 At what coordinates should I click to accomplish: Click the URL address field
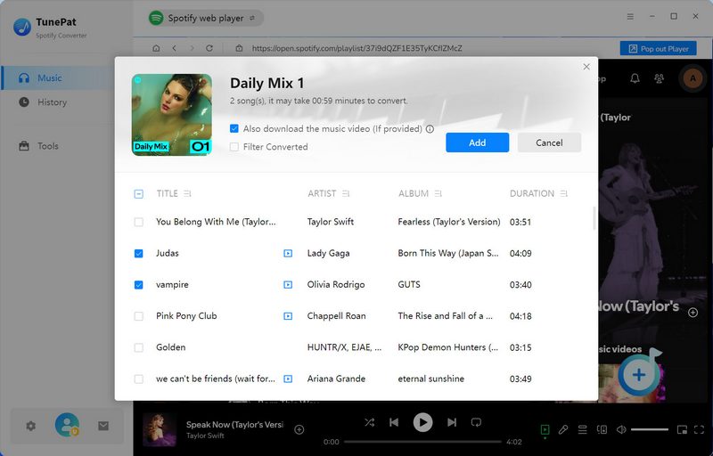(357, 48)
